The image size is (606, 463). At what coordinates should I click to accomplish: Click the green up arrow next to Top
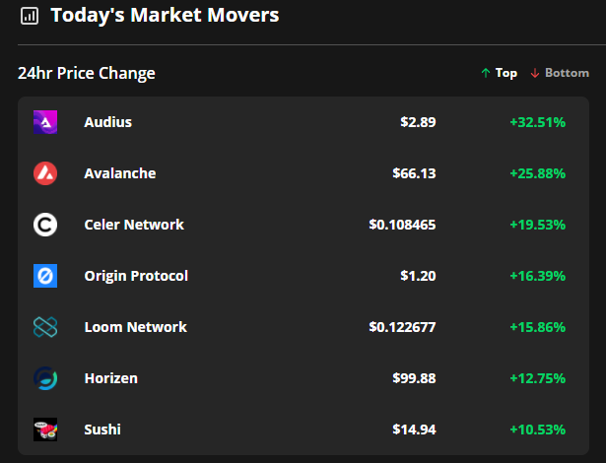tap(486, 73)
